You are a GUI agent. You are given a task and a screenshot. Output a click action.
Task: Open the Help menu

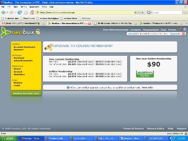pos(52,7)
